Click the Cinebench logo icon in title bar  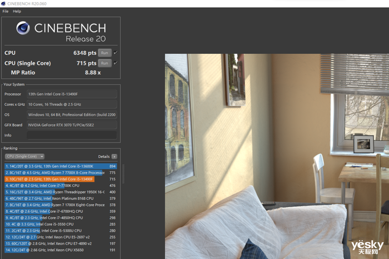tap(3, 4)
